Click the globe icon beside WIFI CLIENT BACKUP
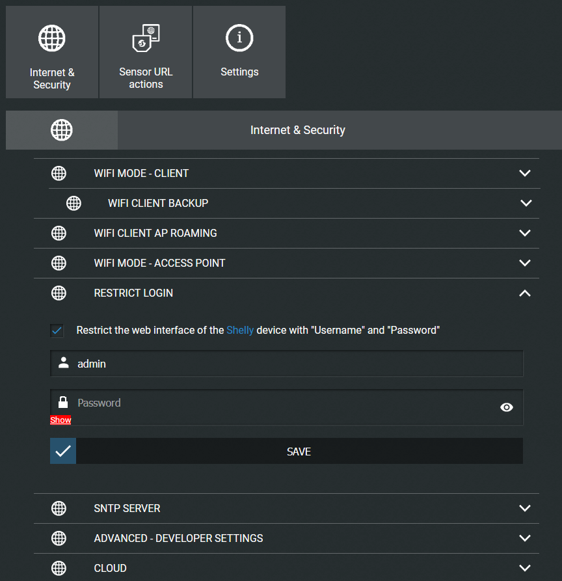Image resolution: width=562 pixels, height=581 pixels. [x=74, y=203]
